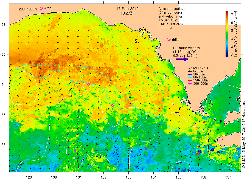This screenshot has width=247, height=181.
Task: Click the magenta mooring arrow near 136°E 36.3°S
Action: tap(198, 152)
